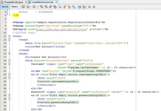Viewport: 161px width, 111px height.
Task: Click name="txtPassword" on line 27
Action: (96, 92)
